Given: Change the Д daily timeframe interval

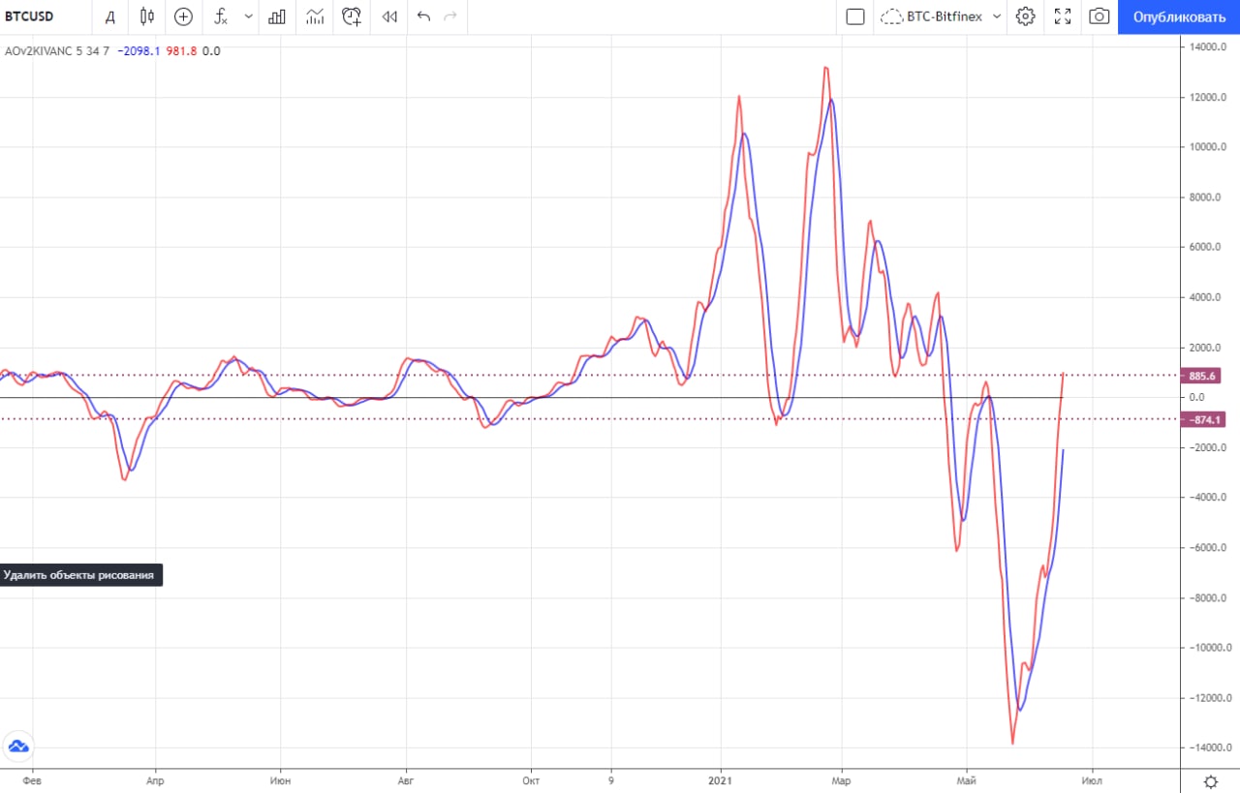Looking at the screenshot, I should click(x=111, y=16).
